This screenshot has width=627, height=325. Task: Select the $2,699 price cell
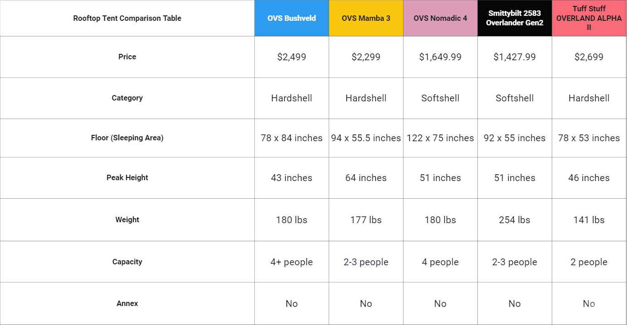[x=589, y=57]
